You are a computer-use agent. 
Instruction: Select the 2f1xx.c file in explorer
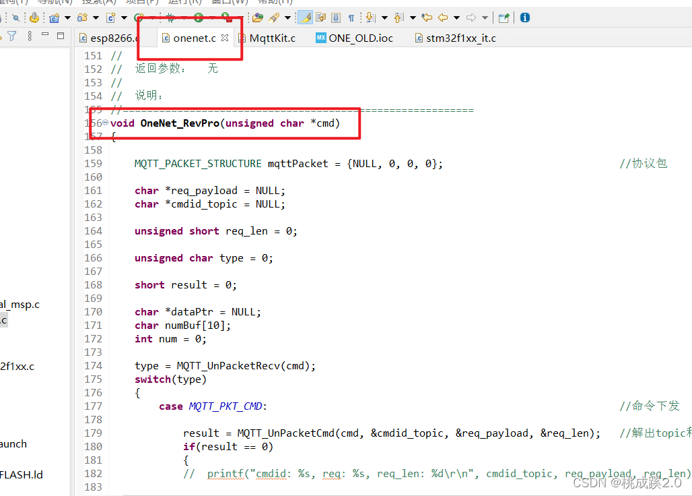18,366
